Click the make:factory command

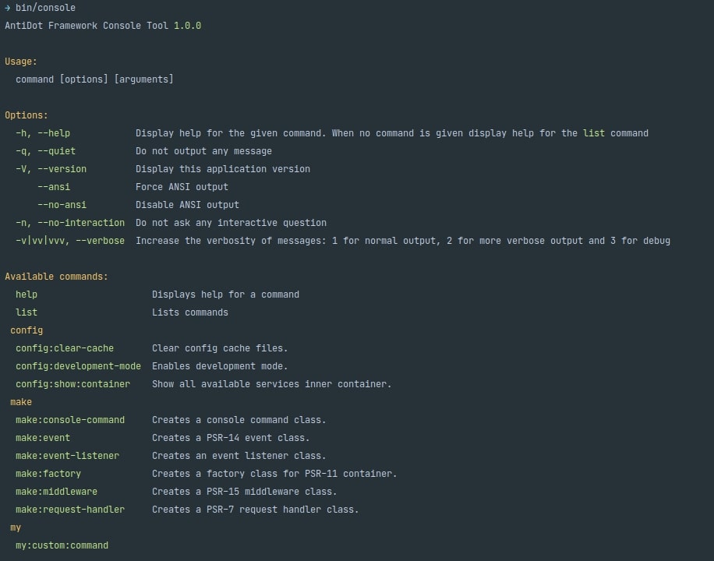(48, 474)
